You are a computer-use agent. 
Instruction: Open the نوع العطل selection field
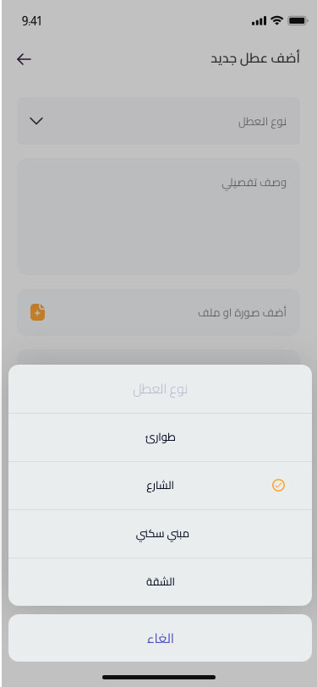click(x=159, y=121)
